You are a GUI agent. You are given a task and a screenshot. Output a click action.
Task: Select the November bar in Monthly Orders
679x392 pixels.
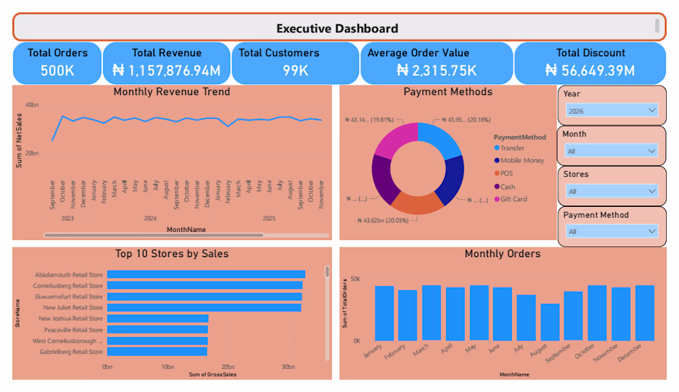click(621, 314)
